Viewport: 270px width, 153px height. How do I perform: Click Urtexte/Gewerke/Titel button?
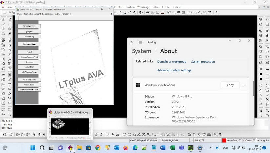pyautogui.click(x=29, y=57)
